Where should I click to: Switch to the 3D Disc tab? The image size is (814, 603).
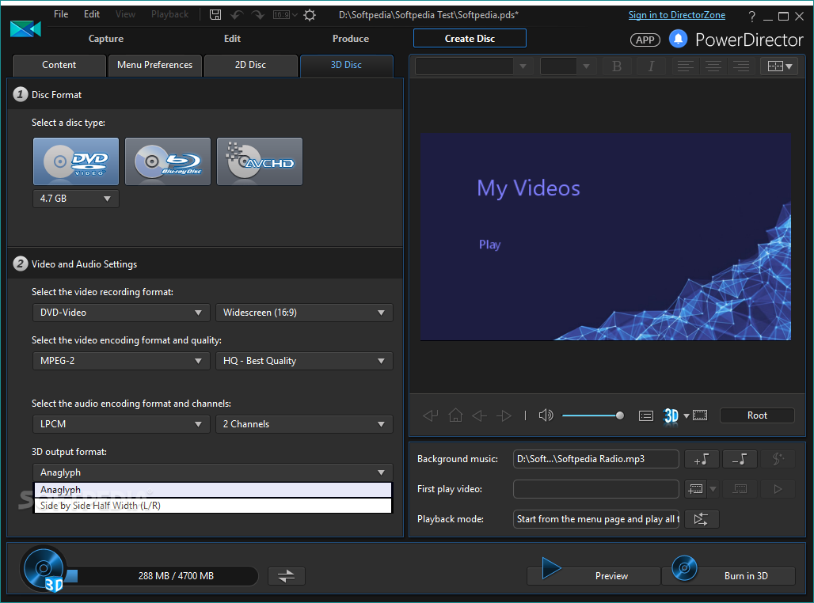346,65
